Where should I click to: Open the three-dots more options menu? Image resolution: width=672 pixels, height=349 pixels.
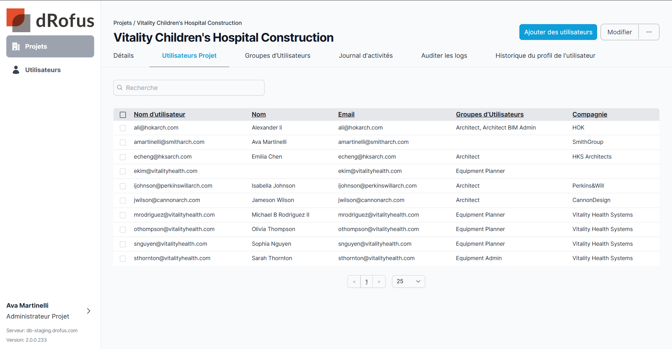point(649,32)
